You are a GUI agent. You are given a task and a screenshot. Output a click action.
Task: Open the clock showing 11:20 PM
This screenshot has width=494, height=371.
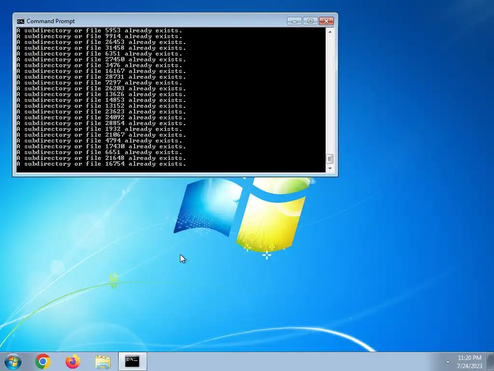pos(469,362)
